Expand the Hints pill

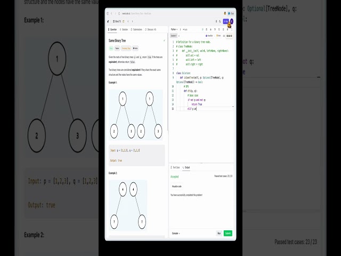coord(135,49)
